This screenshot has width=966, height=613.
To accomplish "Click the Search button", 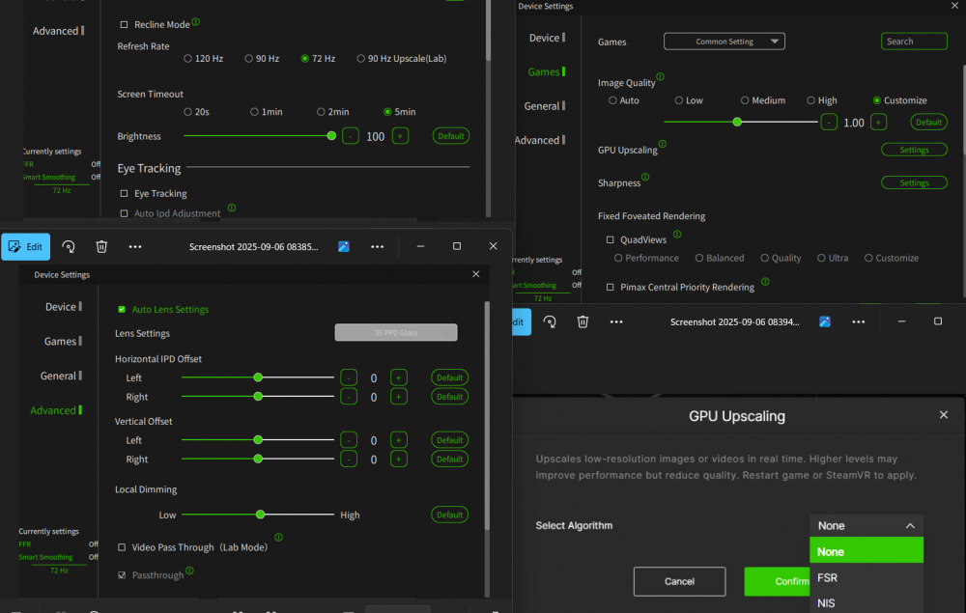I will click(913, 41).
